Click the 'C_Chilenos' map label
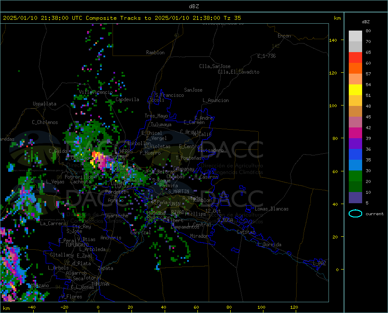 coord(45,122)
